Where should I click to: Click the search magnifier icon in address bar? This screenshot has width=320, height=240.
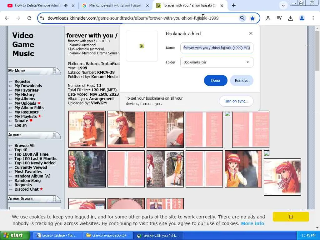pos(242,18)
